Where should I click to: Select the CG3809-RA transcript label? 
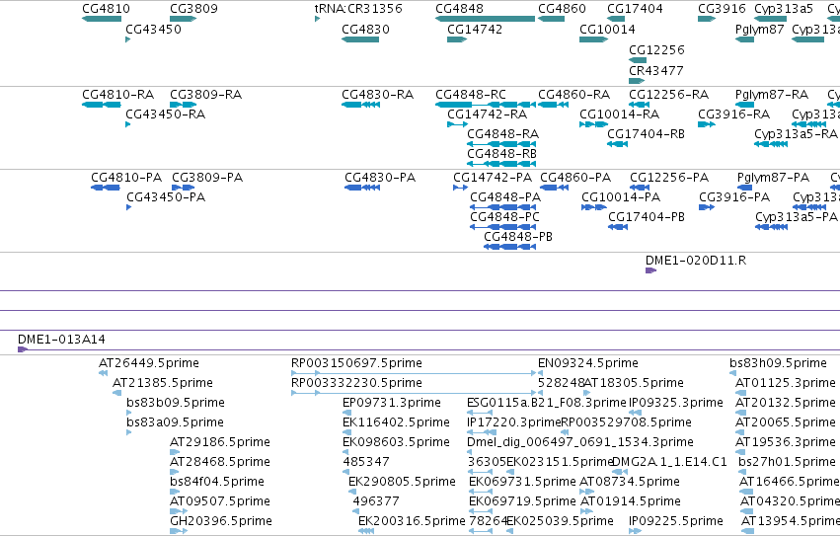205,95
